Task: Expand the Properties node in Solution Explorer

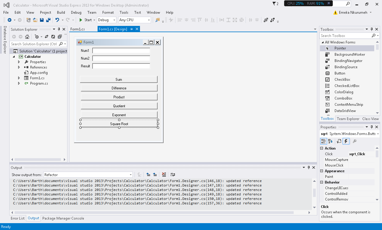Action: (x=19, y=62)
